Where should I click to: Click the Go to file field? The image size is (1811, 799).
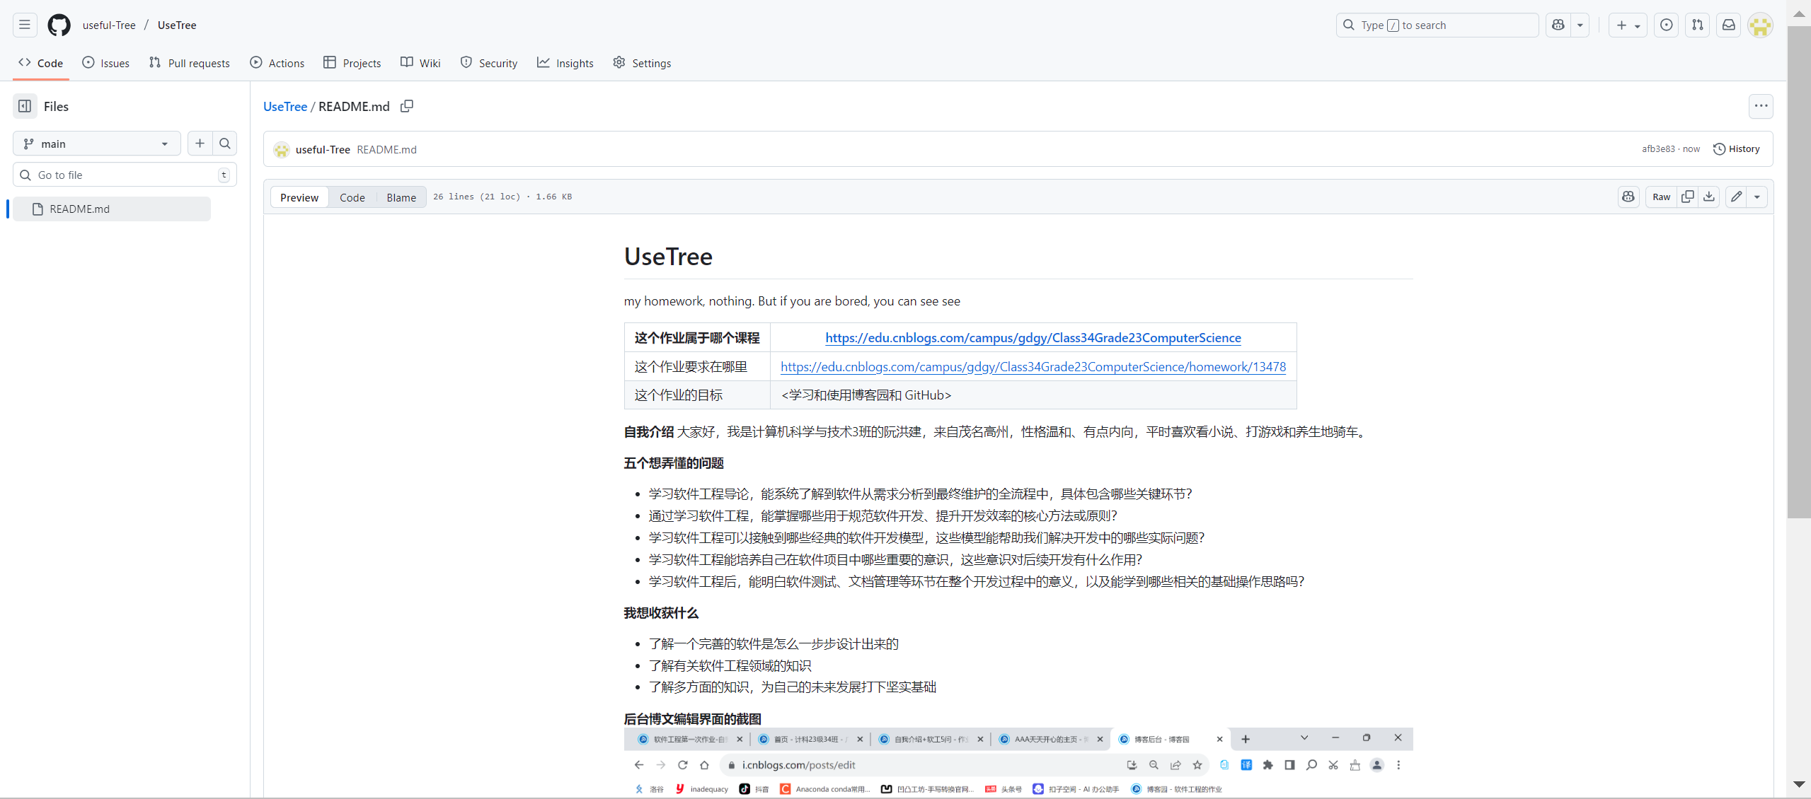[x=125, y=175]
